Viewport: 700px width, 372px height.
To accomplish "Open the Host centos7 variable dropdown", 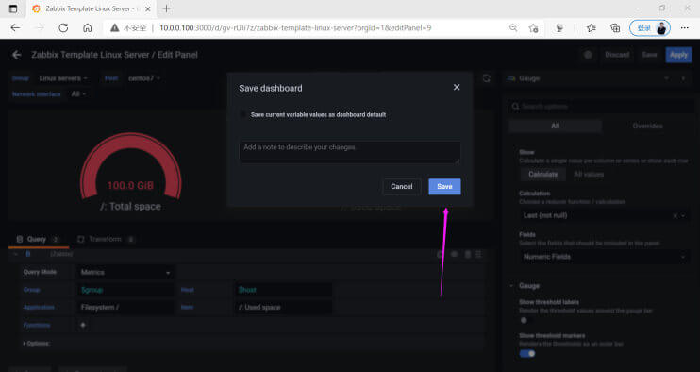I will coord(143,78).
